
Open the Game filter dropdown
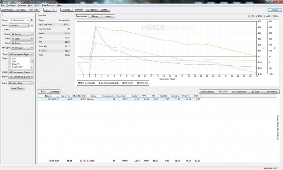click(22, 34)
